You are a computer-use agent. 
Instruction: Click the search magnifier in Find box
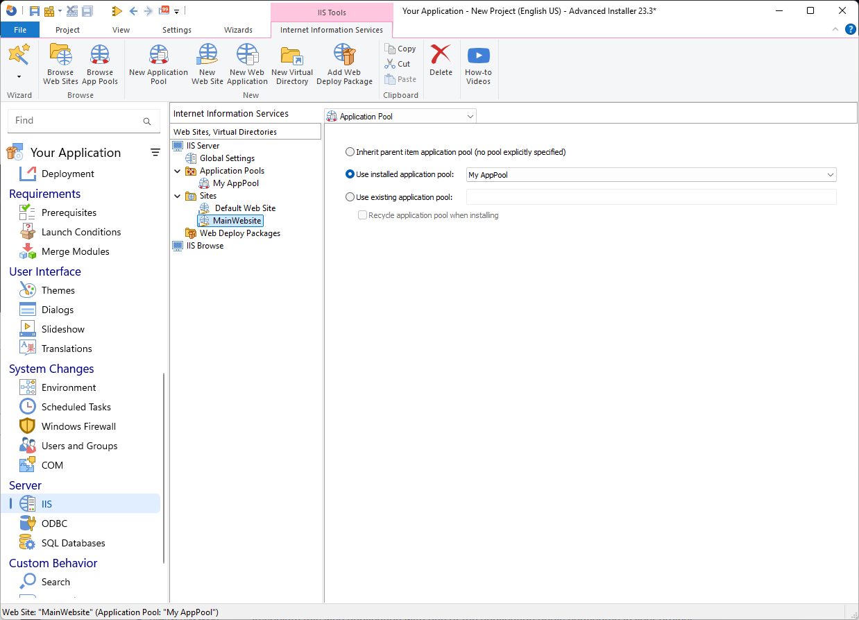[147, 121]
